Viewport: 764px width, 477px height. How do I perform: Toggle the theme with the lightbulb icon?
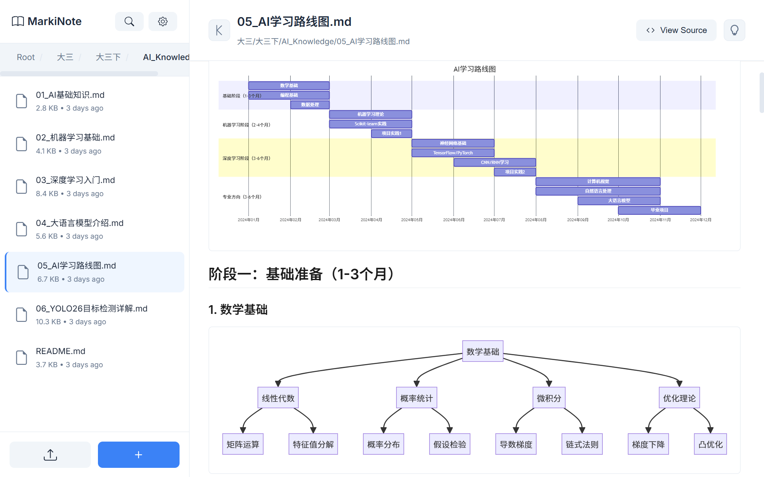(x=734, y=30)
